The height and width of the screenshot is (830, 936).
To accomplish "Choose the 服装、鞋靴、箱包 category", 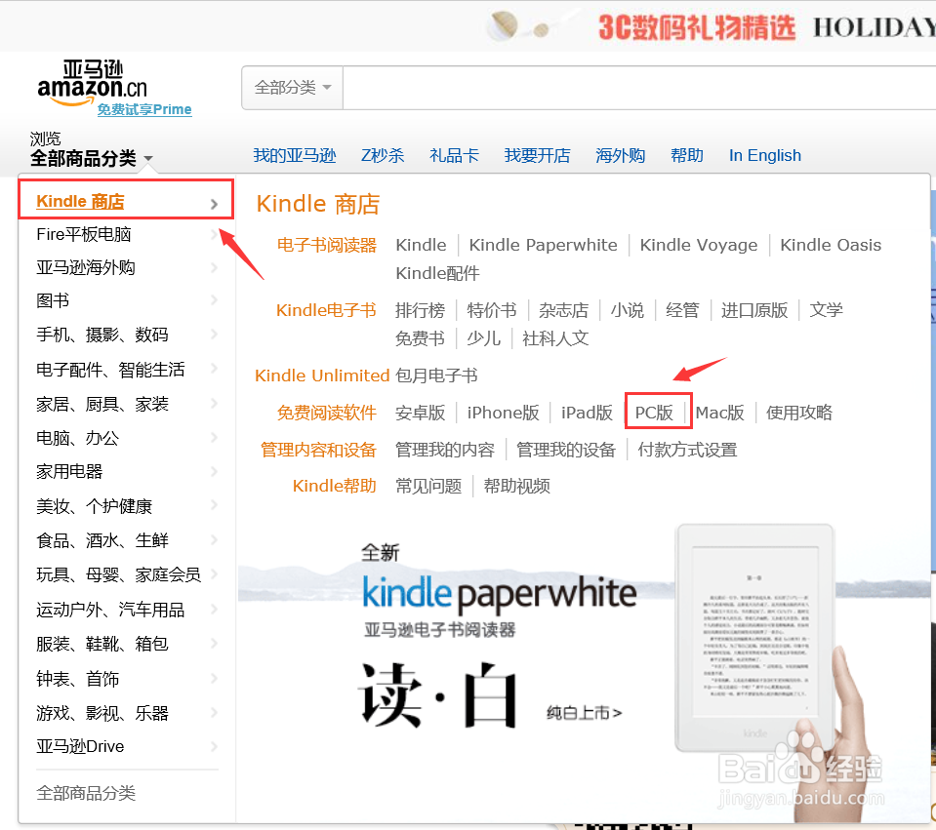I will [102, 644].
